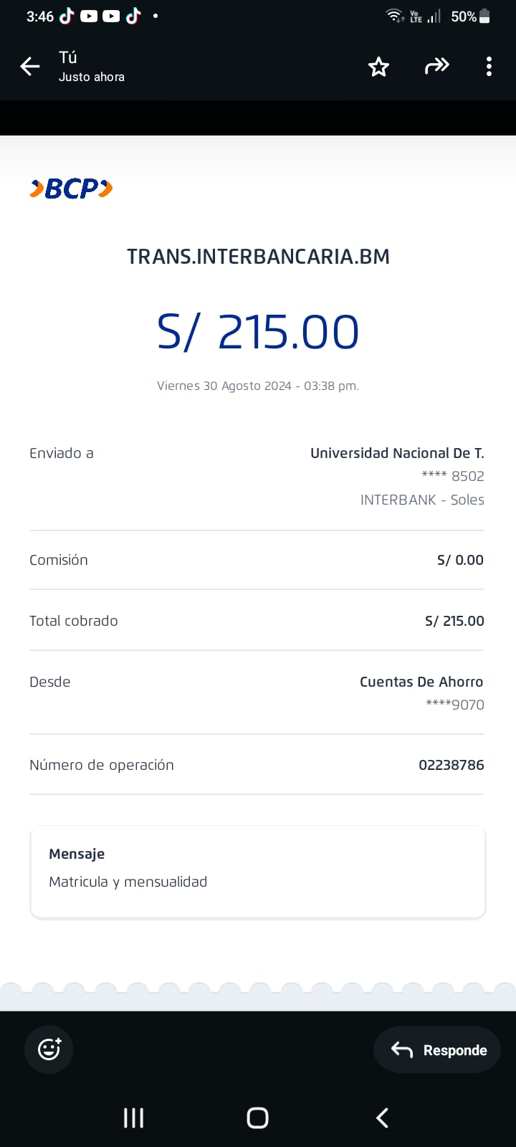Image resolution: width=516 pixels, height=1147 pixels.
Task: Tap the S/ 215.00 transfer amount
Action: pyautogui.click(x=258, y=333)
